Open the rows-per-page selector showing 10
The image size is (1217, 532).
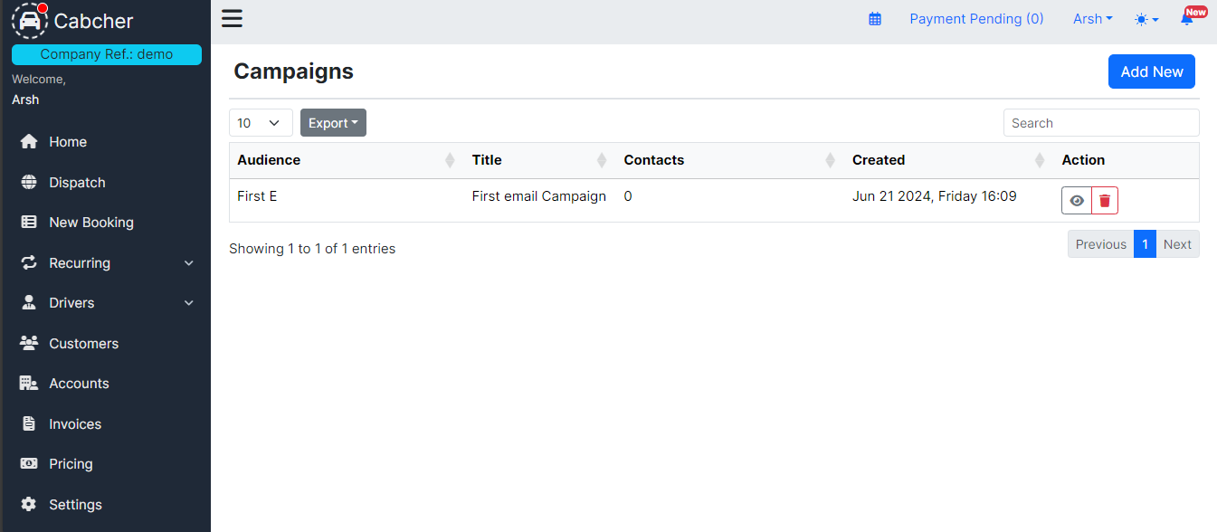click(261, 123)
